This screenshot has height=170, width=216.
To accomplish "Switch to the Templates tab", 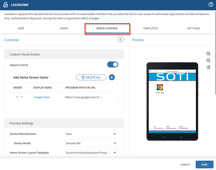I will (150, 28).
